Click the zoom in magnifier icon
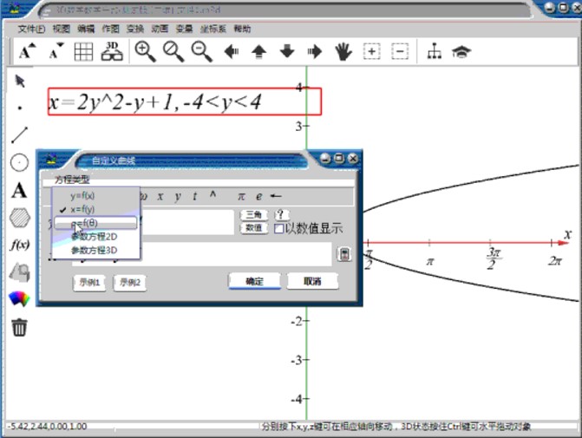 click(145, 52)
